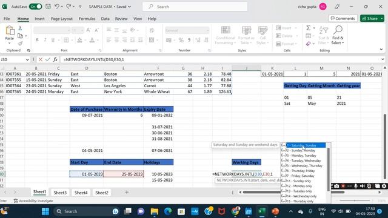The height and width of the screenshot is (218, 388).
Task: Add a new sheet with plus button
Action: [127, 192]
